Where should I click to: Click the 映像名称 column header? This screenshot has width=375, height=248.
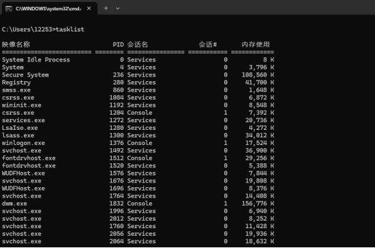[16, 44]
